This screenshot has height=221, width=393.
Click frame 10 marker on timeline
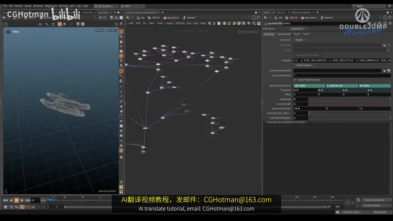(53, 198)
